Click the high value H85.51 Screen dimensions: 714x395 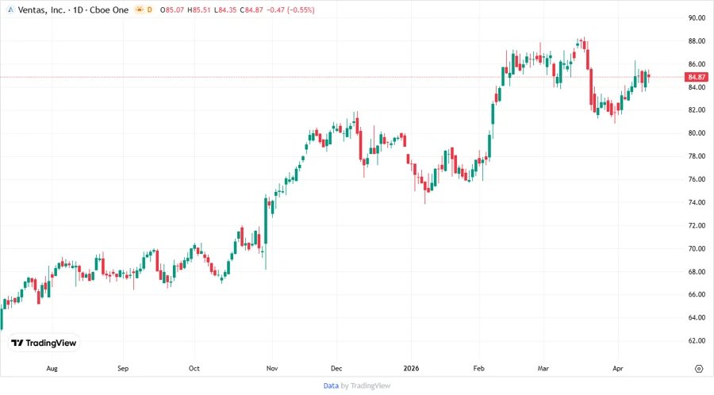199,10
